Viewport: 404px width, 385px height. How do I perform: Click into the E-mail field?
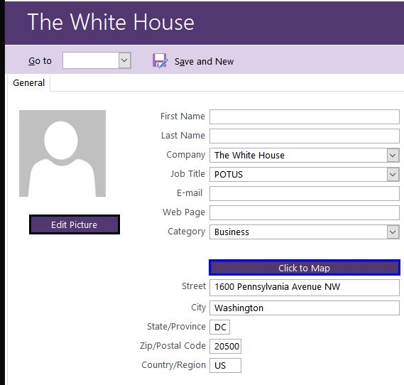(x=305, y=193)
